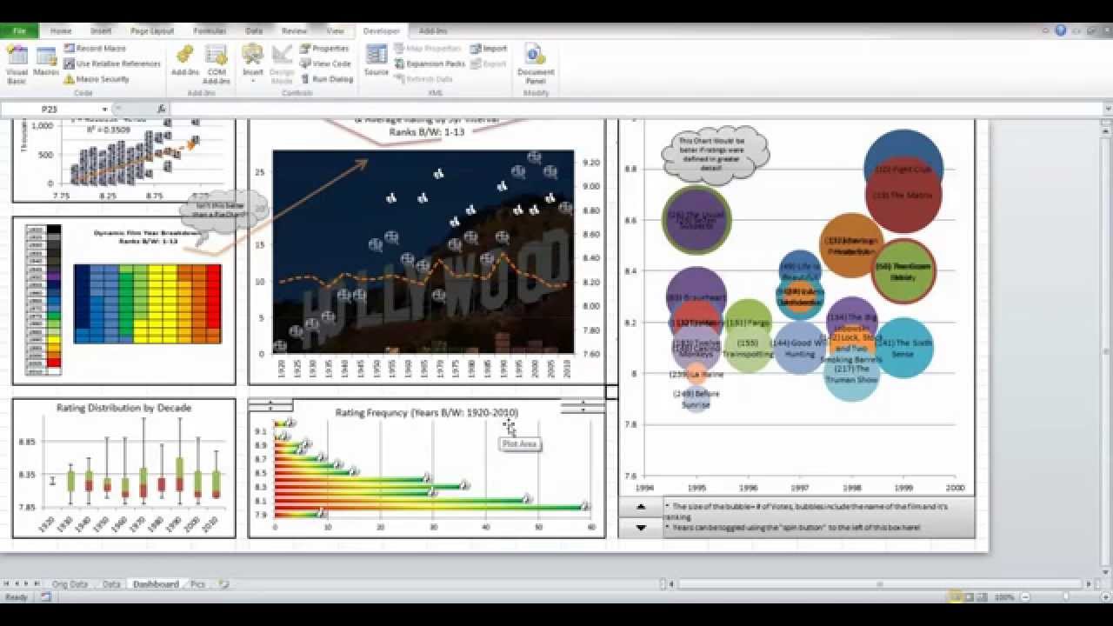Open the XML Source pane
Screen dimensions: 1113x626
(x=377, y=61)
